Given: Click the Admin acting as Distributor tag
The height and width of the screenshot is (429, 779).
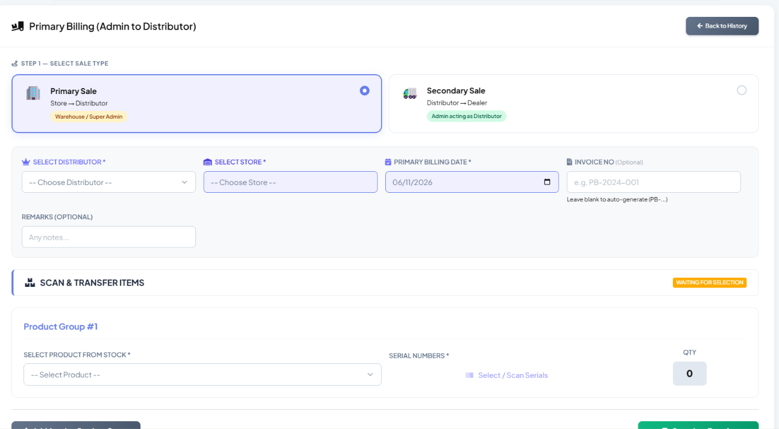Looking at the screenshot, I should pos(467,116).
